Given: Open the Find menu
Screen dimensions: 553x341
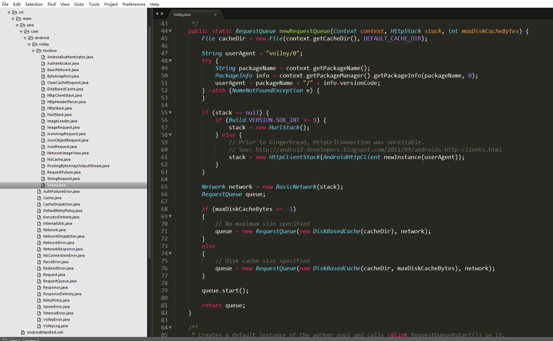Looking at the screenshot, I should pyautogui.click(x=52, y=4).
